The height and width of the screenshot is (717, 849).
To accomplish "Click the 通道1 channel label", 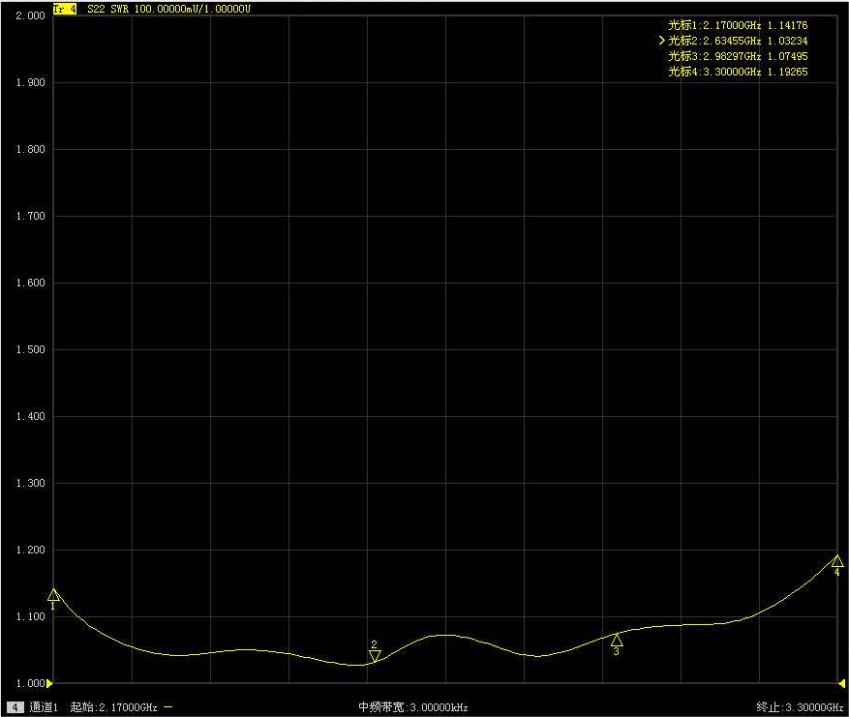I will click(x=44, y=707).
